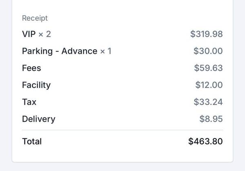Select the VIP × 2 line item
The image size is (245, 171).
[37, 34]
